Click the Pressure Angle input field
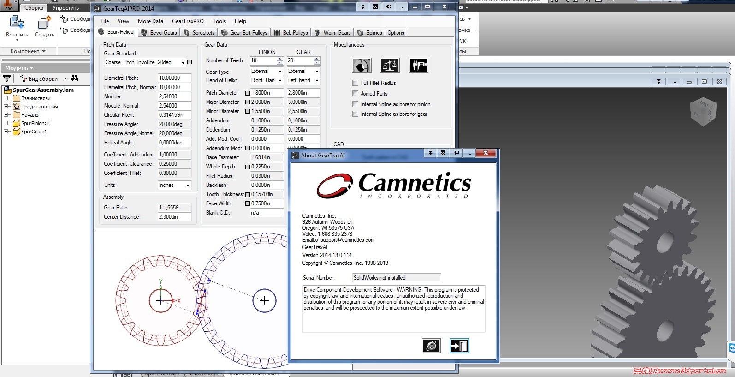 click(x=174, y=124)
